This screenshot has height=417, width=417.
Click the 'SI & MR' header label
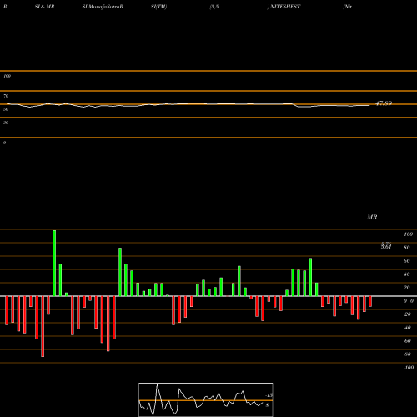(x=44, y=7)
